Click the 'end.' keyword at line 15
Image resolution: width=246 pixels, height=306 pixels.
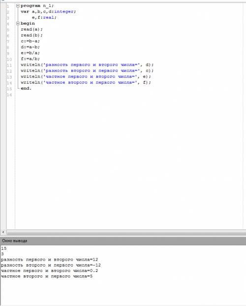pyautogui.click(x=26, y=88)
